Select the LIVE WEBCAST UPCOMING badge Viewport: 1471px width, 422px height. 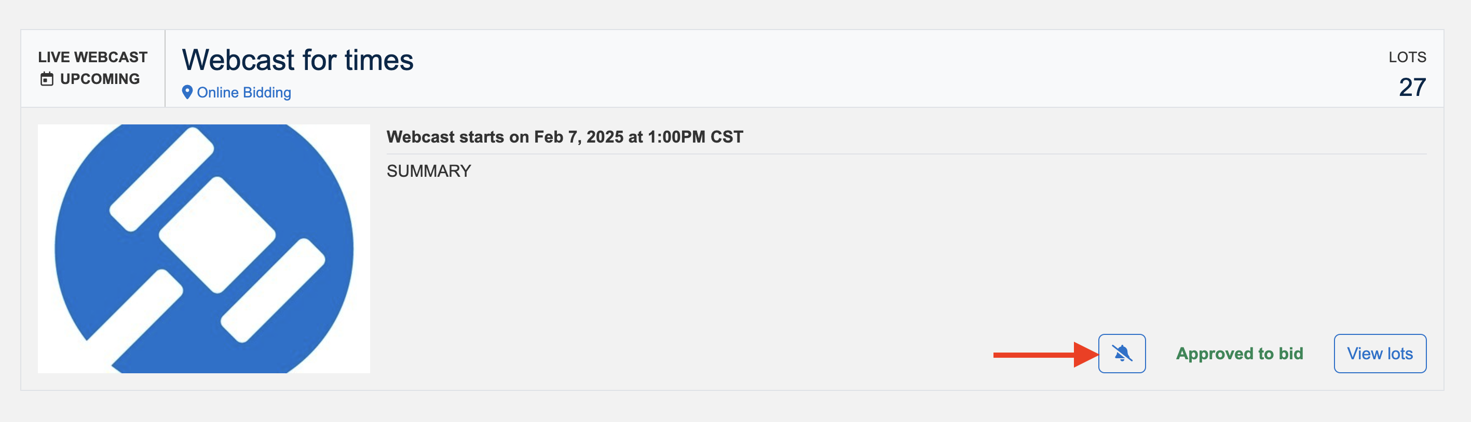point(92,68)
